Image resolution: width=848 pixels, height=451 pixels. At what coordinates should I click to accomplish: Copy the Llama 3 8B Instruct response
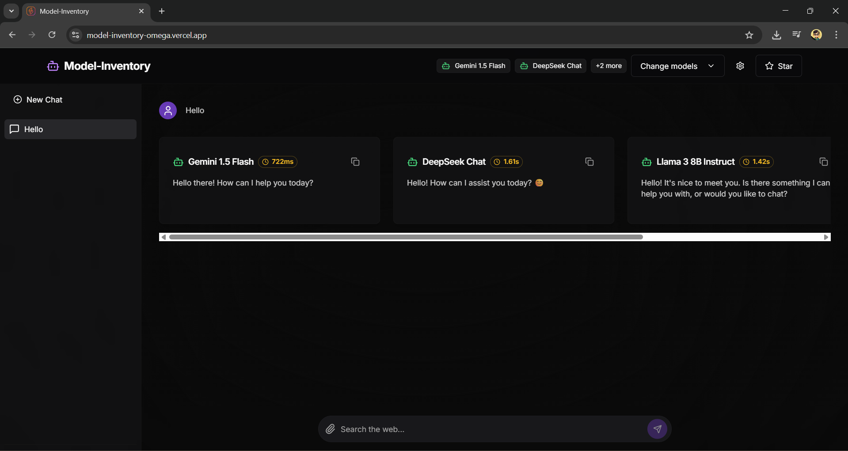(x=824, y=162)
